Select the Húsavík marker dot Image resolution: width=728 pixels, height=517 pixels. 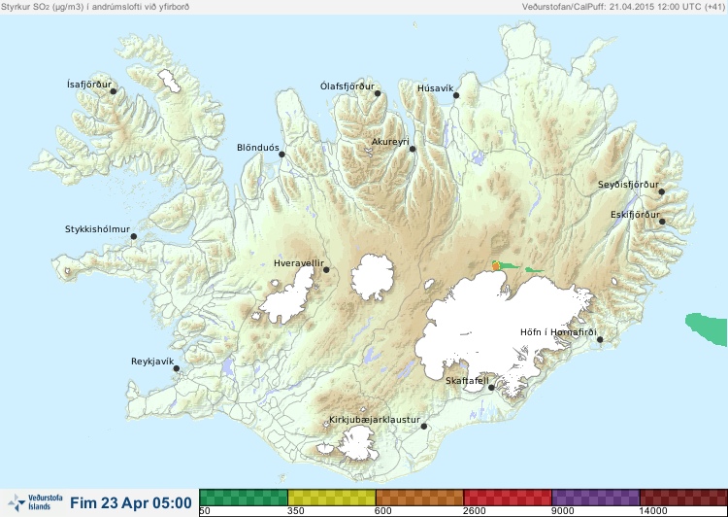point(456,95)
